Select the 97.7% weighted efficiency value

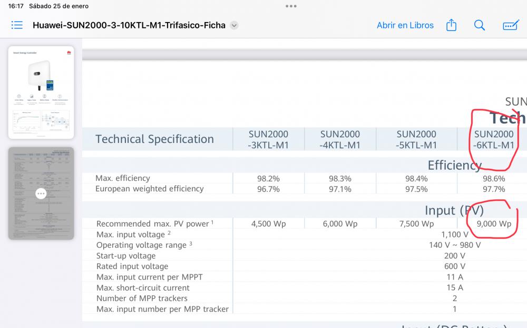point(494,189)
